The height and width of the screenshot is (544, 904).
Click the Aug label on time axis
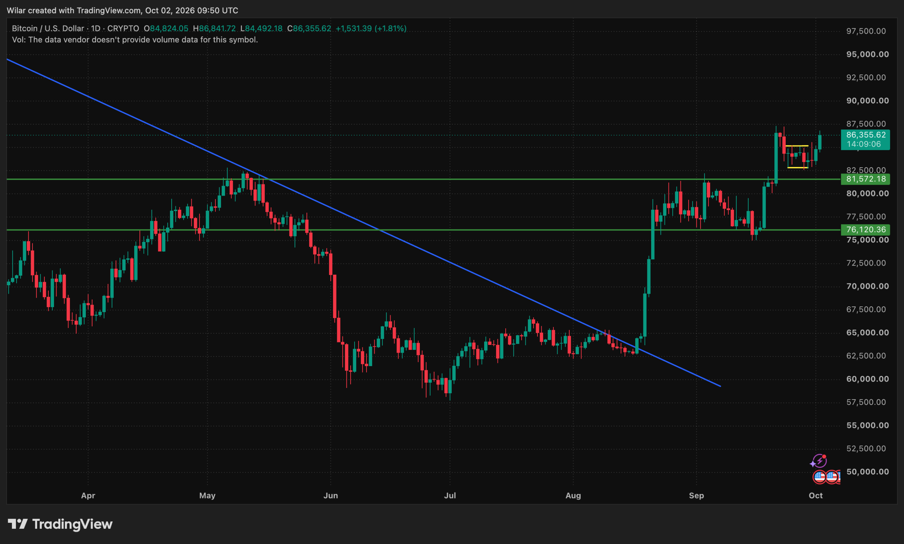tap(573, 496)
